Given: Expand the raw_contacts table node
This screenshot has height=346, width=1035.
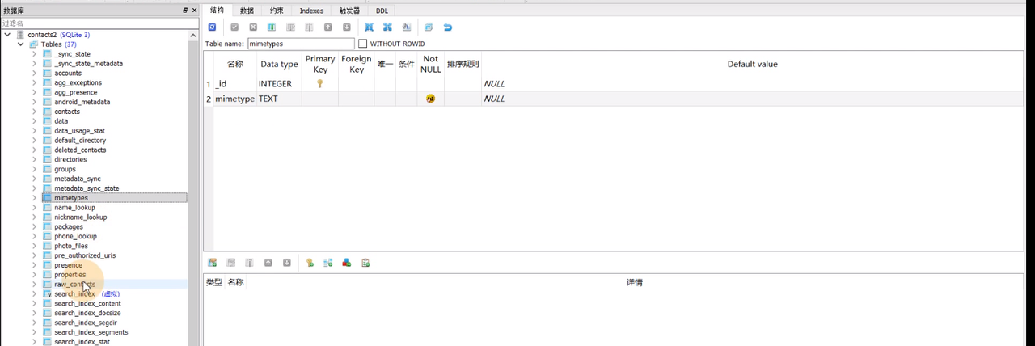Looking at the screenshot, I should click(x=34, y=285).
